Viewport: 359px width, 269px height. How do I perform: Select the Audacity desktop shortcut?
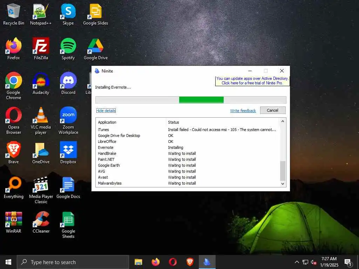(x=41, y=83)
